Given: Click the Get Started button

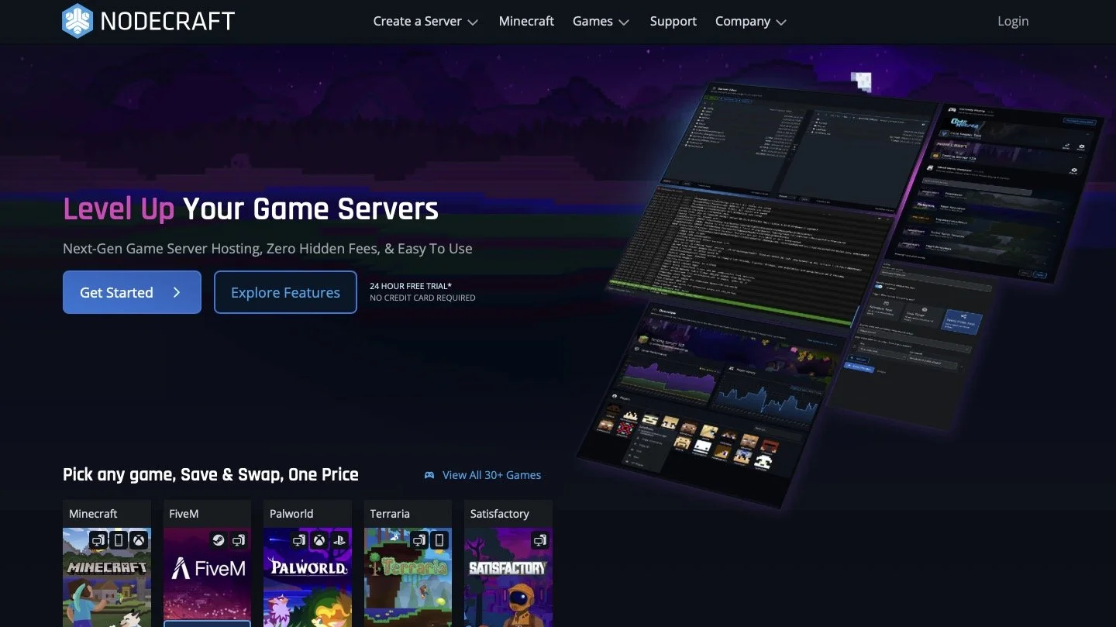Looking at the screenshot, I should point(132,292).
